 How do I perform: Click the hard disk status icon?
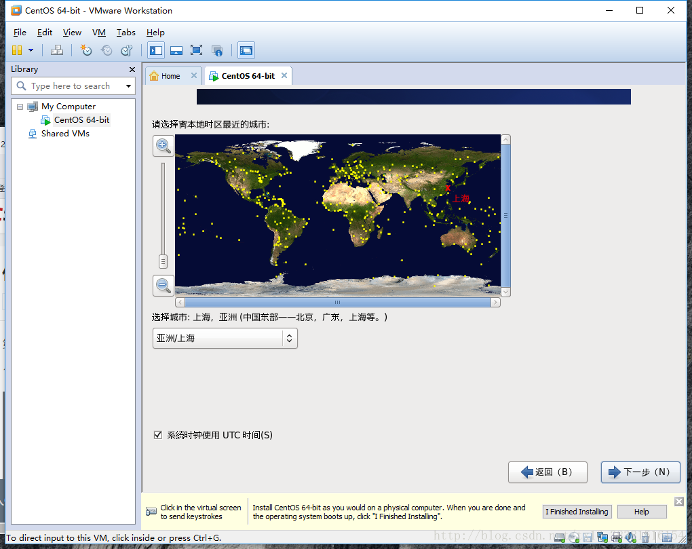[560, 537]
